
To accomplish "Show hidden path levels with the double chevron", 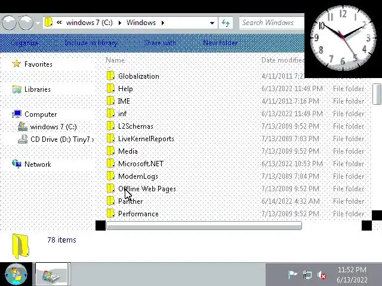I will click(x=59, y=23).
